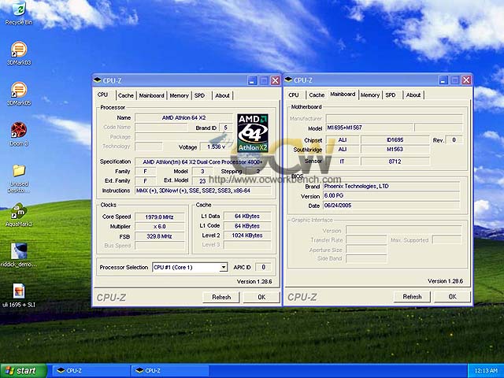This screenshot has height=378, width=504.
Task: Launch the 3DMark05 desktop shortcut
Action: click(19, 94)
